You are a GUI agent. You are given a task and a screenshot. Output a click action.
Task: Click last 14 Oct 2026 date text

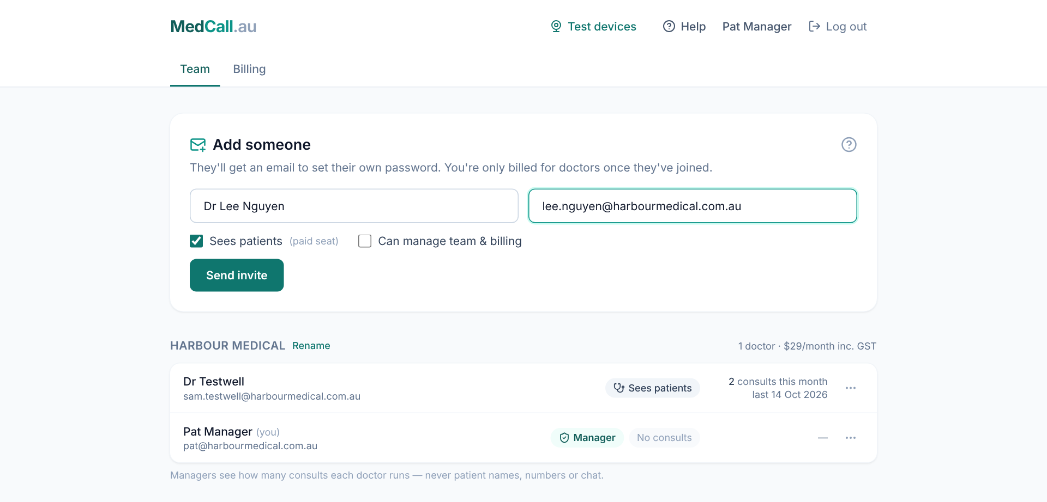click(x=790, y=395)
